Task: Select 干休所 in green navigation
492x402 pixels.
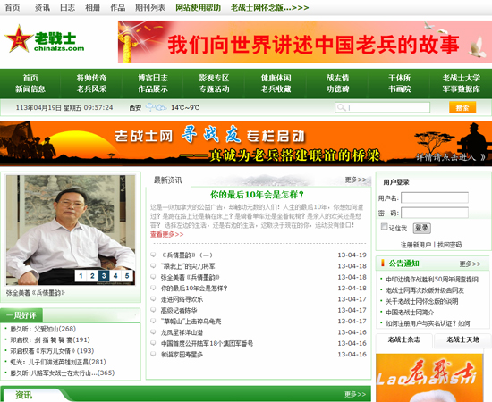Action: (x=400, y=78)
